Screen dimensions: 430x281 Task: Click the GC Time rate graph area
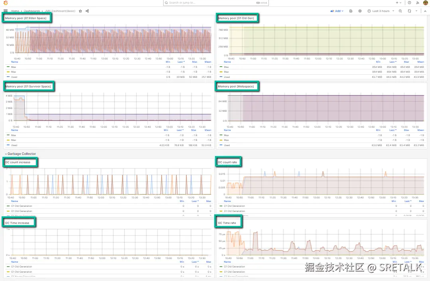click(325, 242)
